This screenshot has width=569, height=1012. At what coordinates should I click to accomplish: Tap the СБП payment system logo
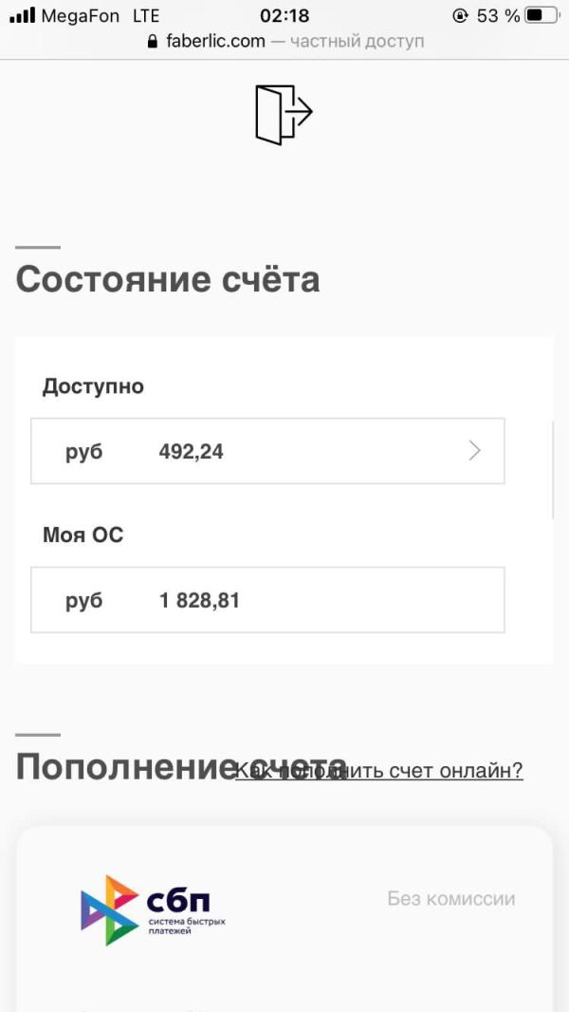(x=153, y=910)
